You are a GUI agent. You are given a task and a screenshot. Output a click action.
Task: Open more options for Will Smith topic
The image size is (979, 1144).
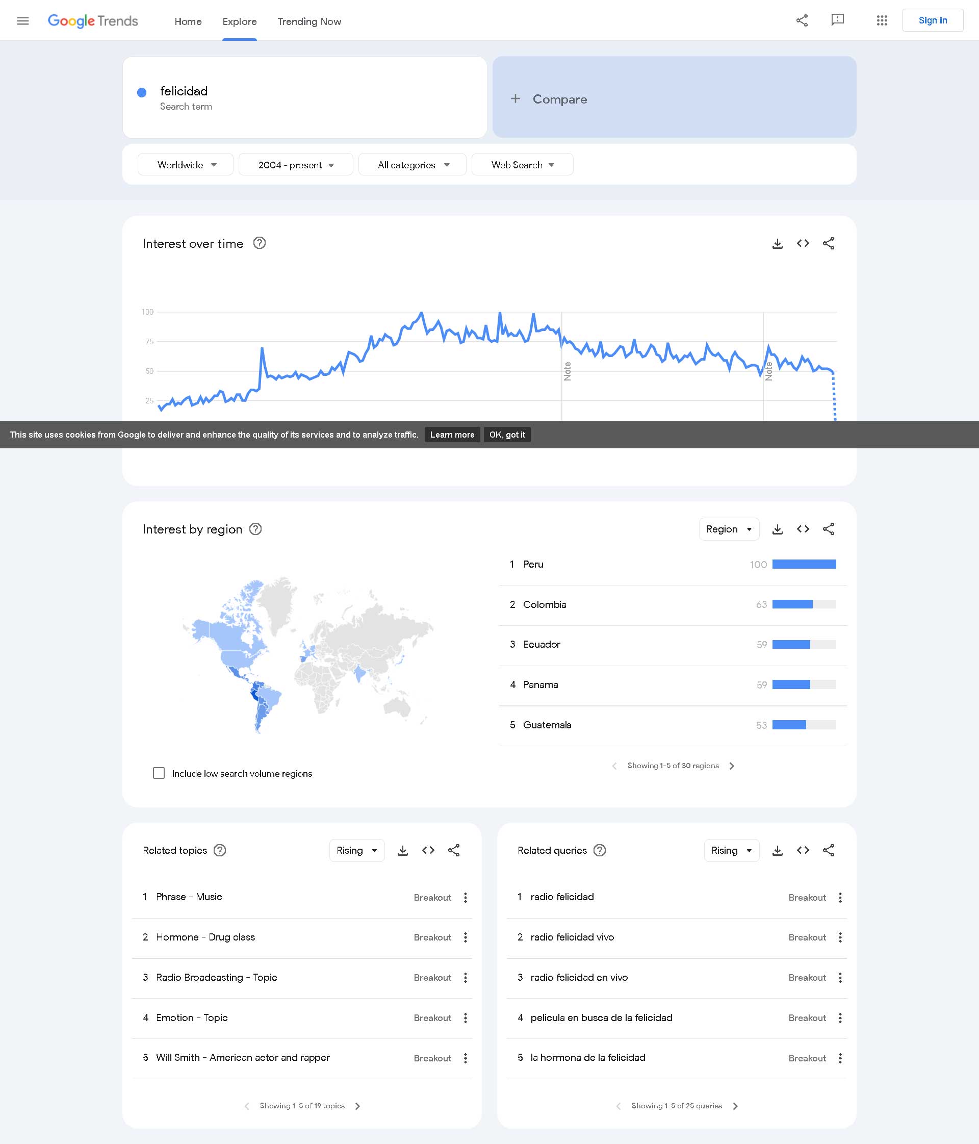[x=465, y=1058]
